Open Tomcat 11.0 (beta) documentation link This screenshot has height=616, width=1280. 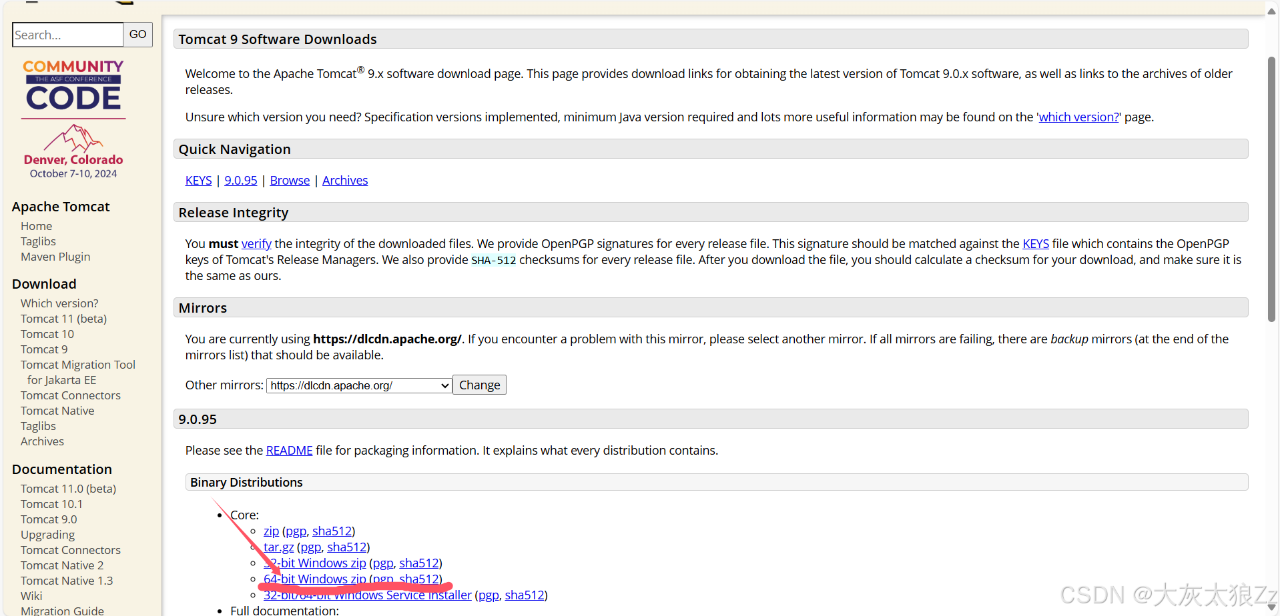(x=68, y=489)
